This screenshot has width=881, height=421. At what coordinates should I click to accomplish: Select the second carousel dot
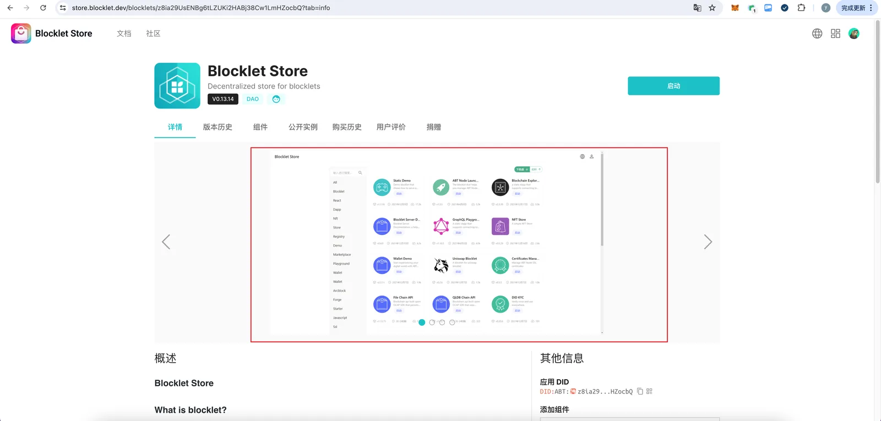(432, 322)
